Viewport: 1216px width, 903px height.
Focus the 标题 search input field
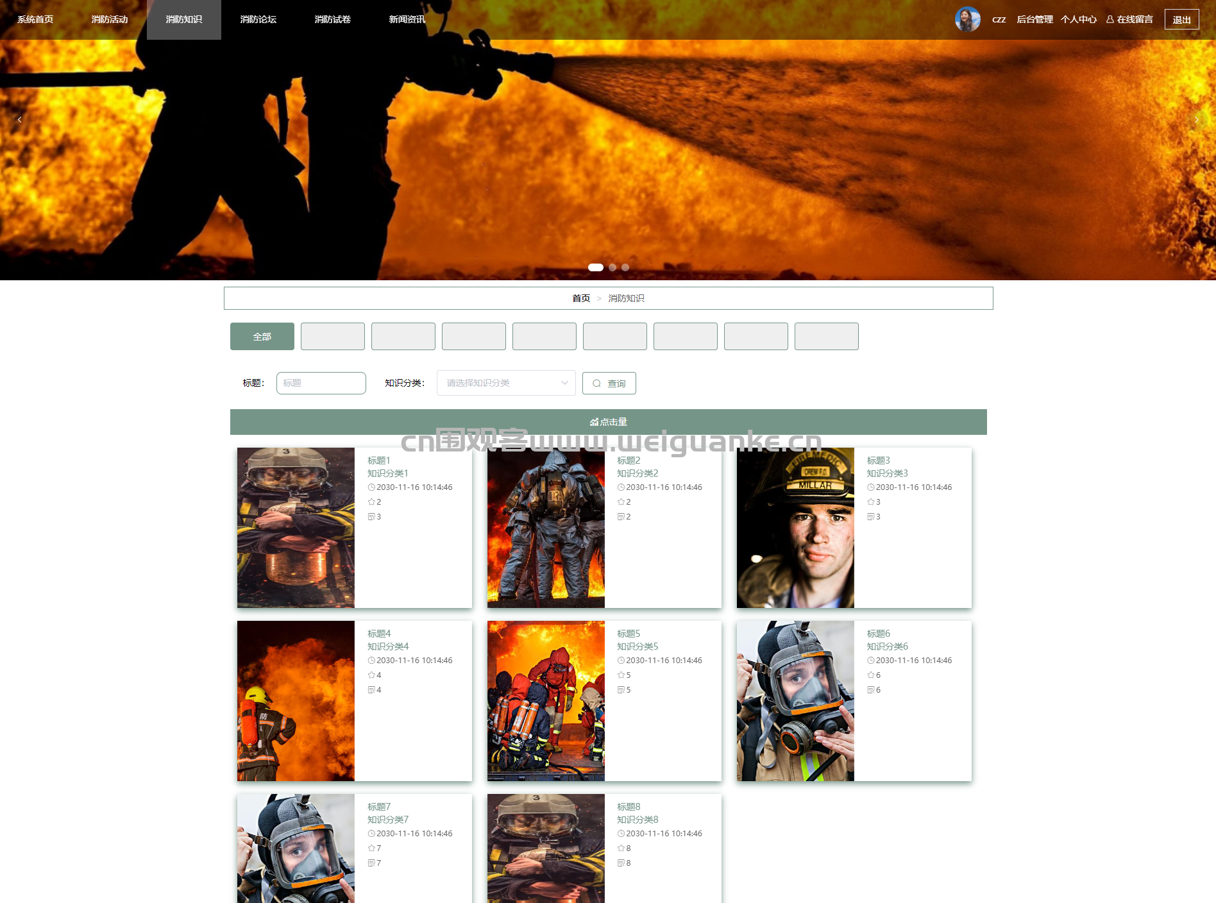tap(321, 383)
